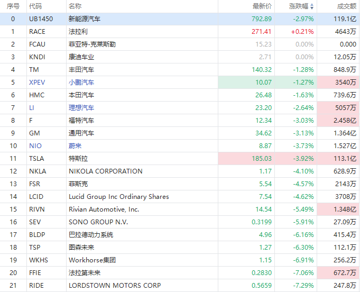This screenshot has height=292, width=360.
Task: Click FFIE volume 672.7万
Action: pos(345,273)
